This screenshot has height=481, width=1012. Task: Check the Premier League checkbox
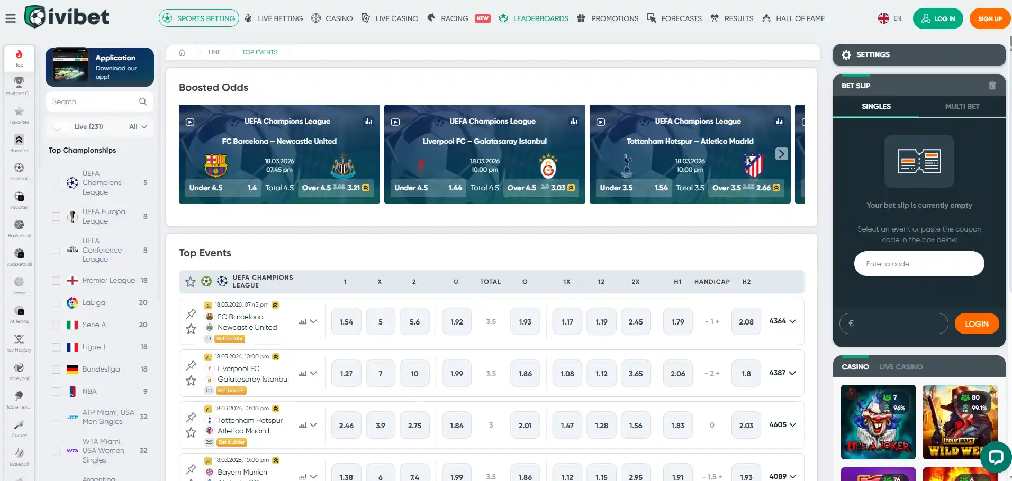tap(56, 281)
